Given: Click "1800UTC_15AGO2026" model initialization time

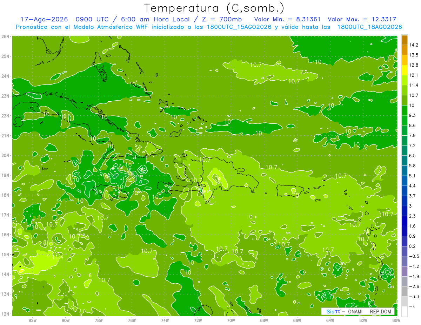Looking at the screenshot, I should pos(239,27).
